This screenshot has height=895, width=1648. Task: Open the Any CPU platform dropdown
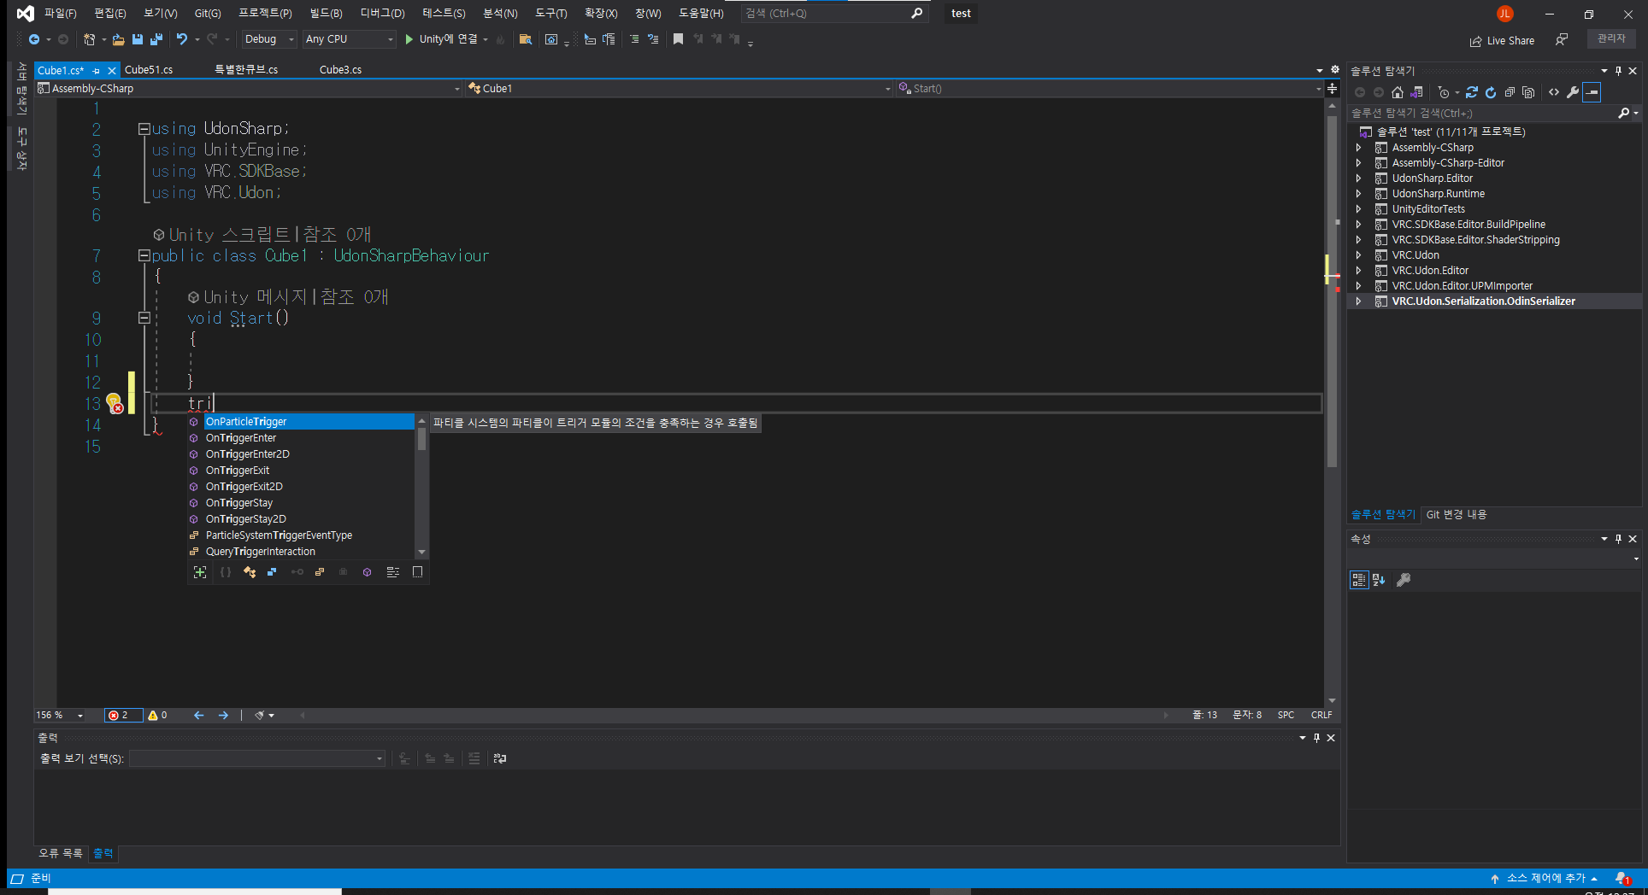click(x=350, y=39)
